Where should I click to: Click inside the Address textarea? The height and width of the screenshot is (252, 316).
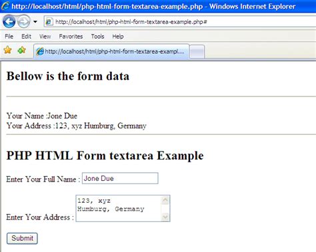coord(119,208)
